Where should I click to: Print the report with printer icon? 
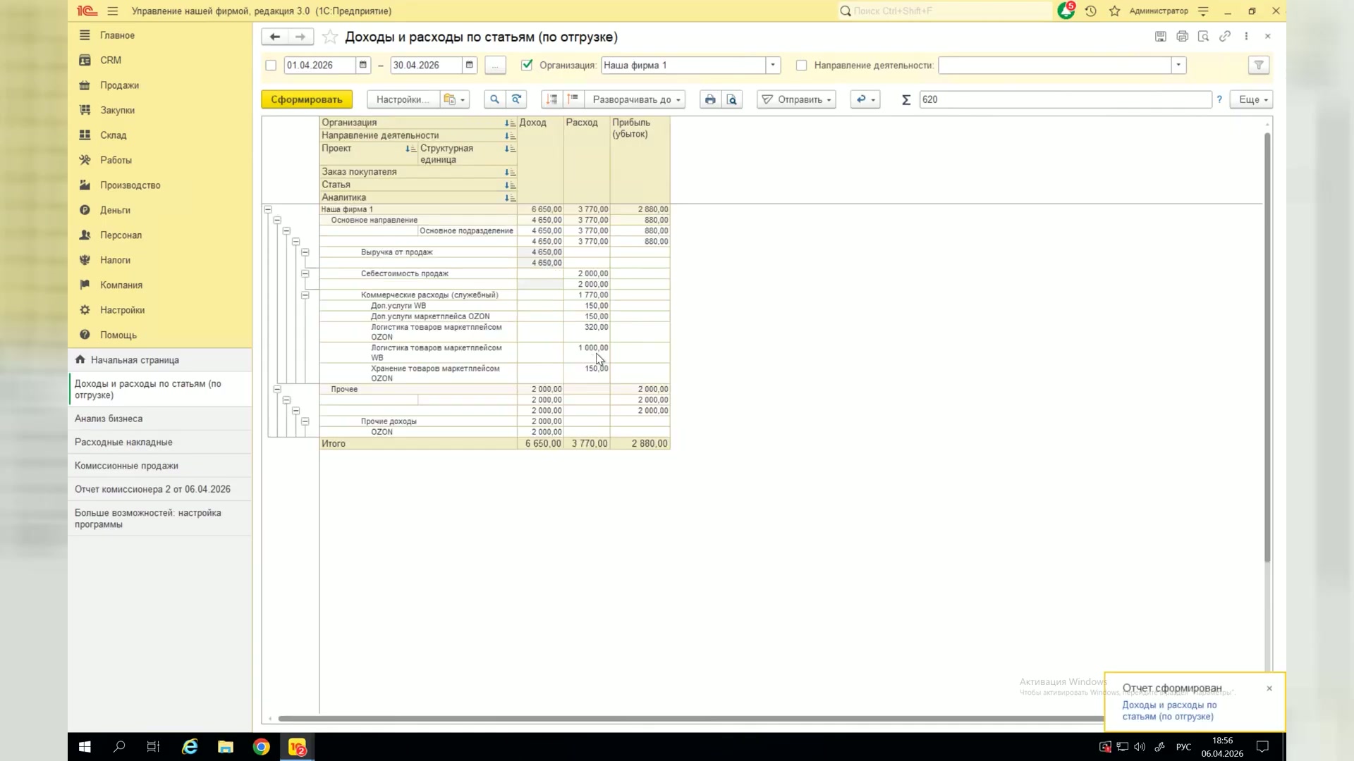[710, 99]
